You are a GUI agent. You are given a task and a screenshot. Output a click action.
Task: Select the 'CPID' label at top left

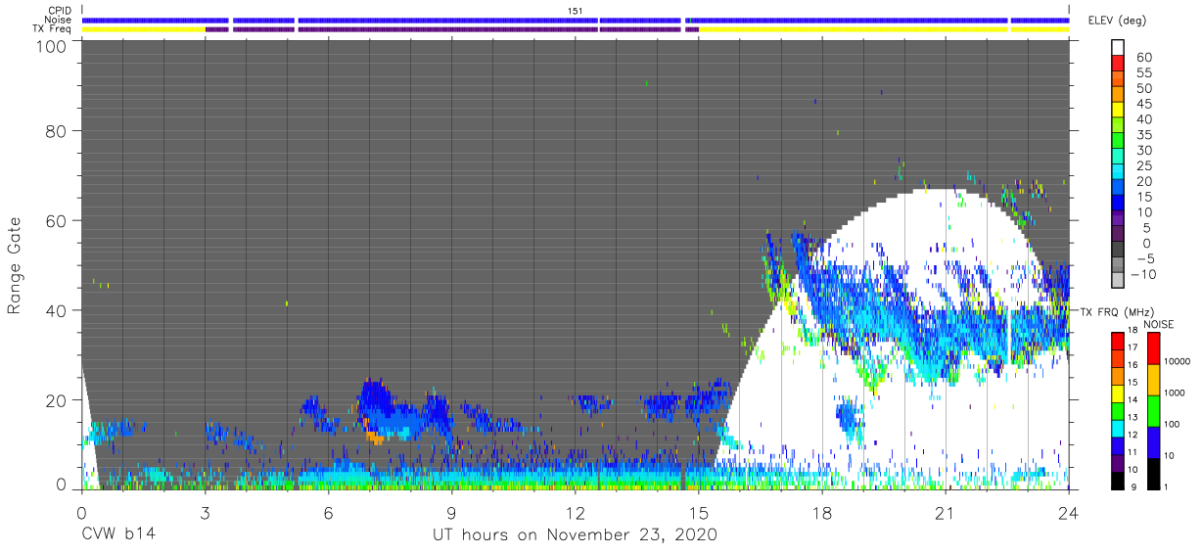pos(62,10)
